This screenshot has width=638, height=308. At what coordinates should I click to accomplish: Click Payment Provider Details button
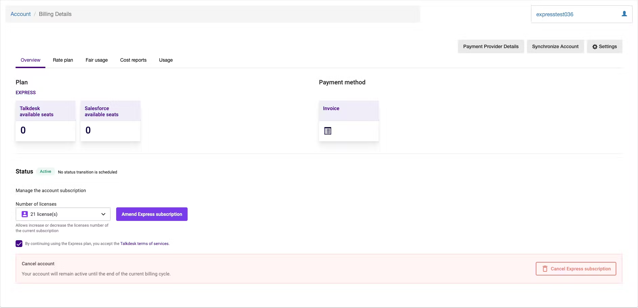click(491, 46)
